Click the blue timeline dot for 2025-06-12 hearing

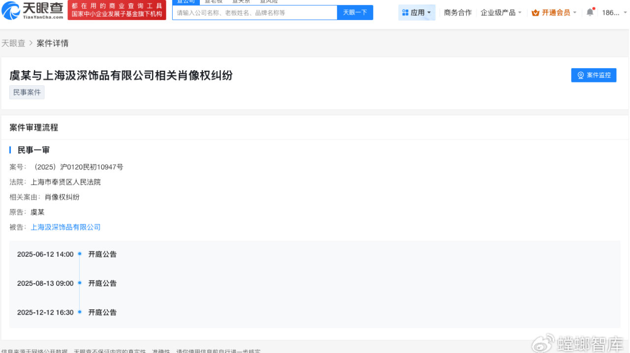(x=79, y=254)
